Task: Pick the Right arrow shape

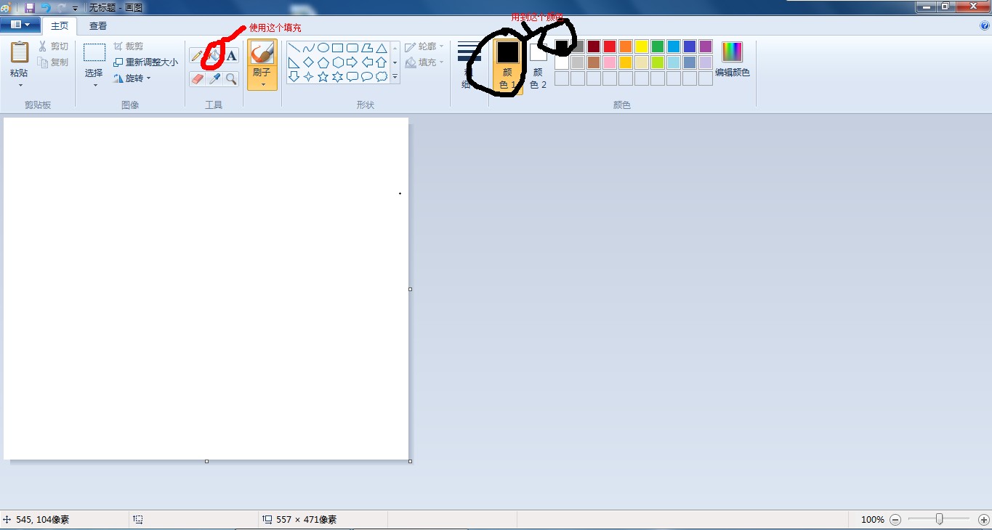Action: point(352,62)
